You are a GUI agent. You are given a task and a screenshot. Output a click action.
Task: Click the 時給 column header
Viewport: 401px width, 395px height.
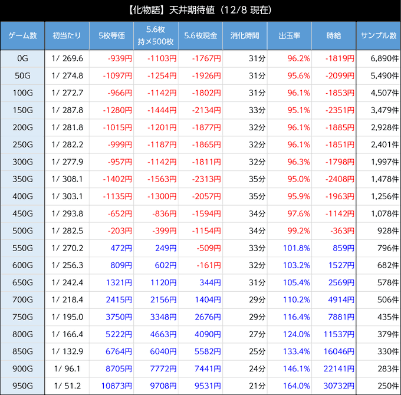coord(334,36)
